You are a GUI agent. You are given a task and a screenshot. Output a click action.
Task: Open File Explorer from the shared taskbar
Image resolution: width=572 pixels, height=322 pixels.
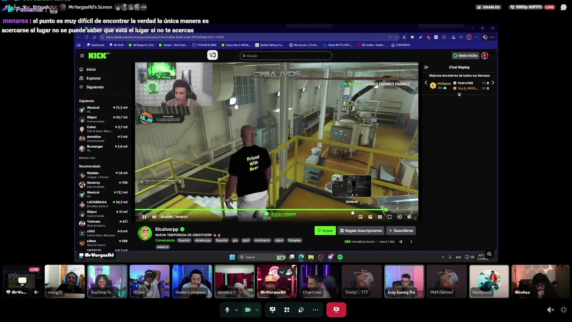pyautogui.click(x=311, y=257)
